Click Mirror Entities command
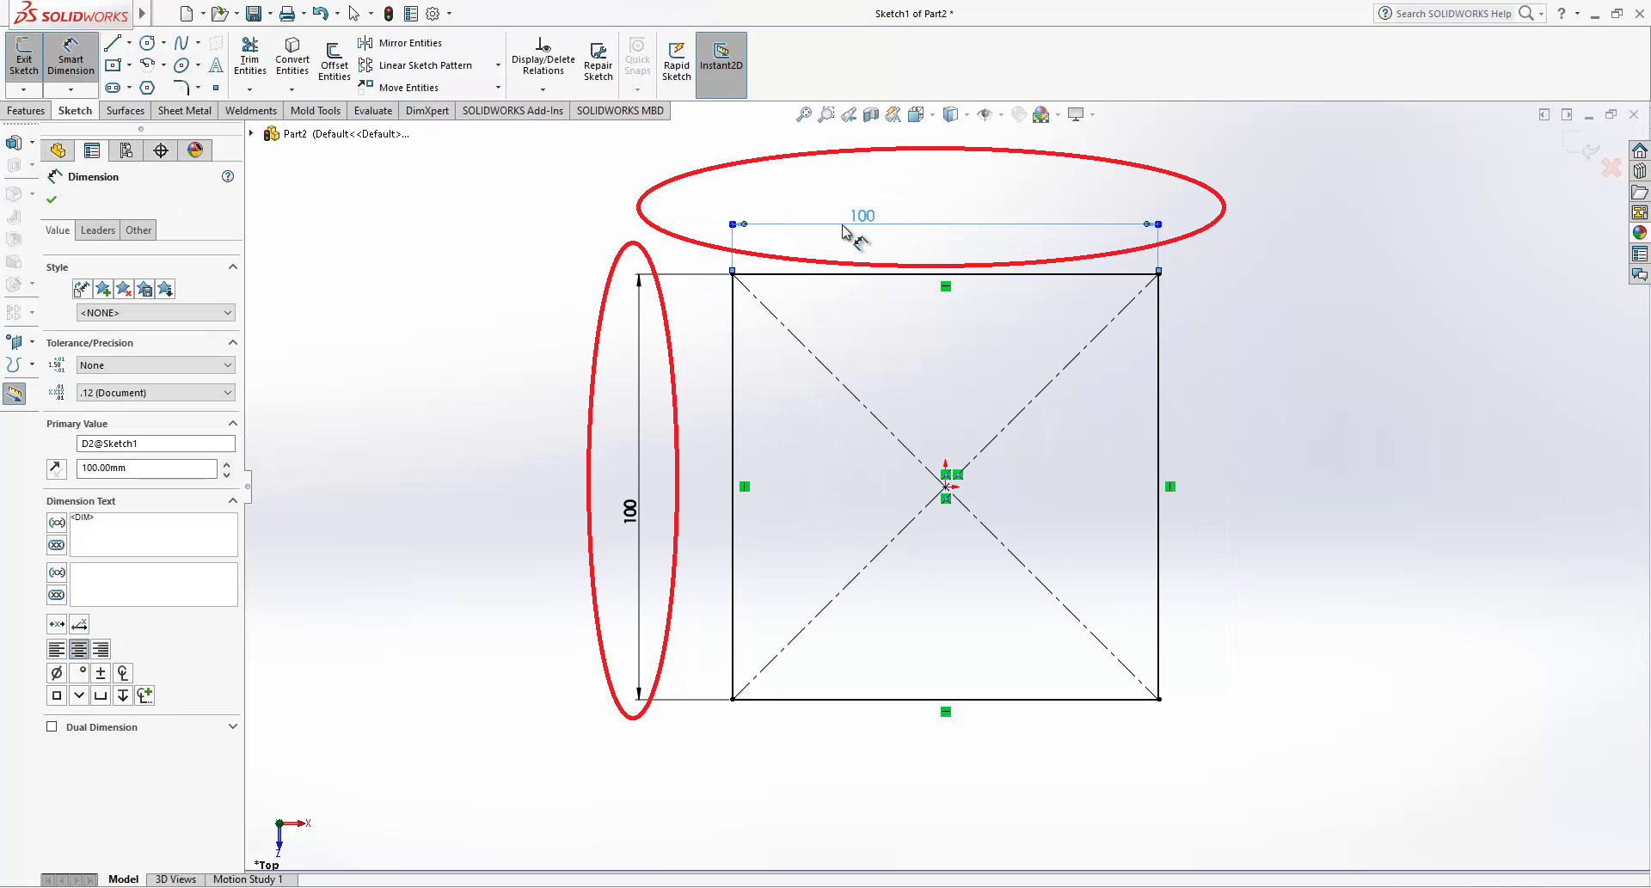The height and width of the screenshot is (888, 1651). [409, 43]
